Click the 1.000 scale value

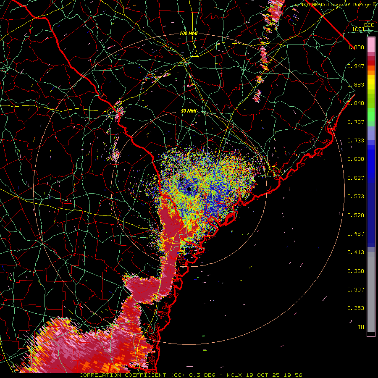pos(356,47)
